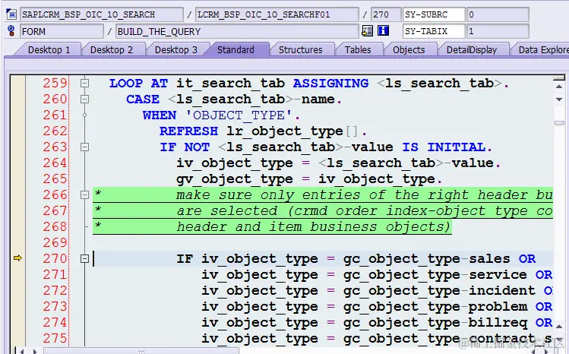Click line number 259 in the gutter
The height and width of the screenshot is (354, 569).
coord(55,83)
